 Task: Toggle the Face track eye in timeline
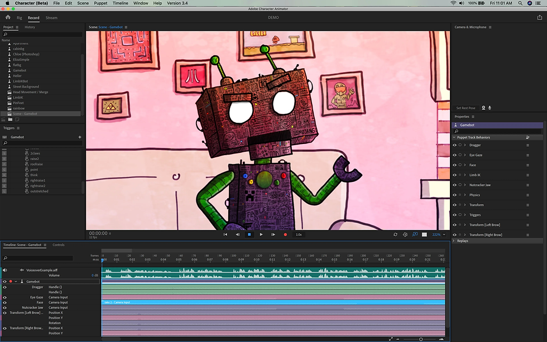(4, 302)
